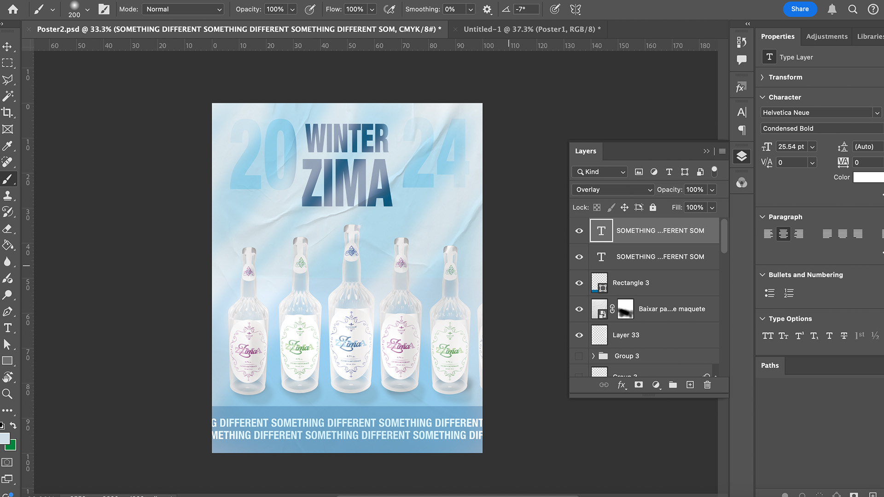Open the layer effects fx menu
The height and width of the screenshot is (497, 884).
pos(622,385)
